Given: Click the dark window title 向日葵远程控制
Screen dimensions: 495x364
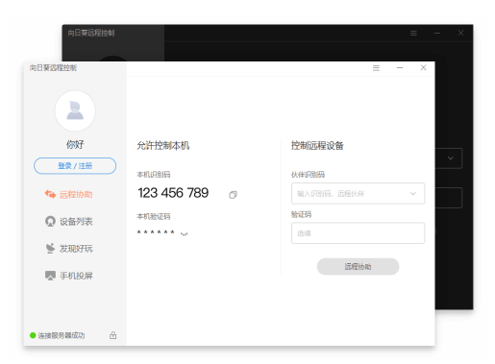Looking at the screenshot, I should (x=91, y=33).
